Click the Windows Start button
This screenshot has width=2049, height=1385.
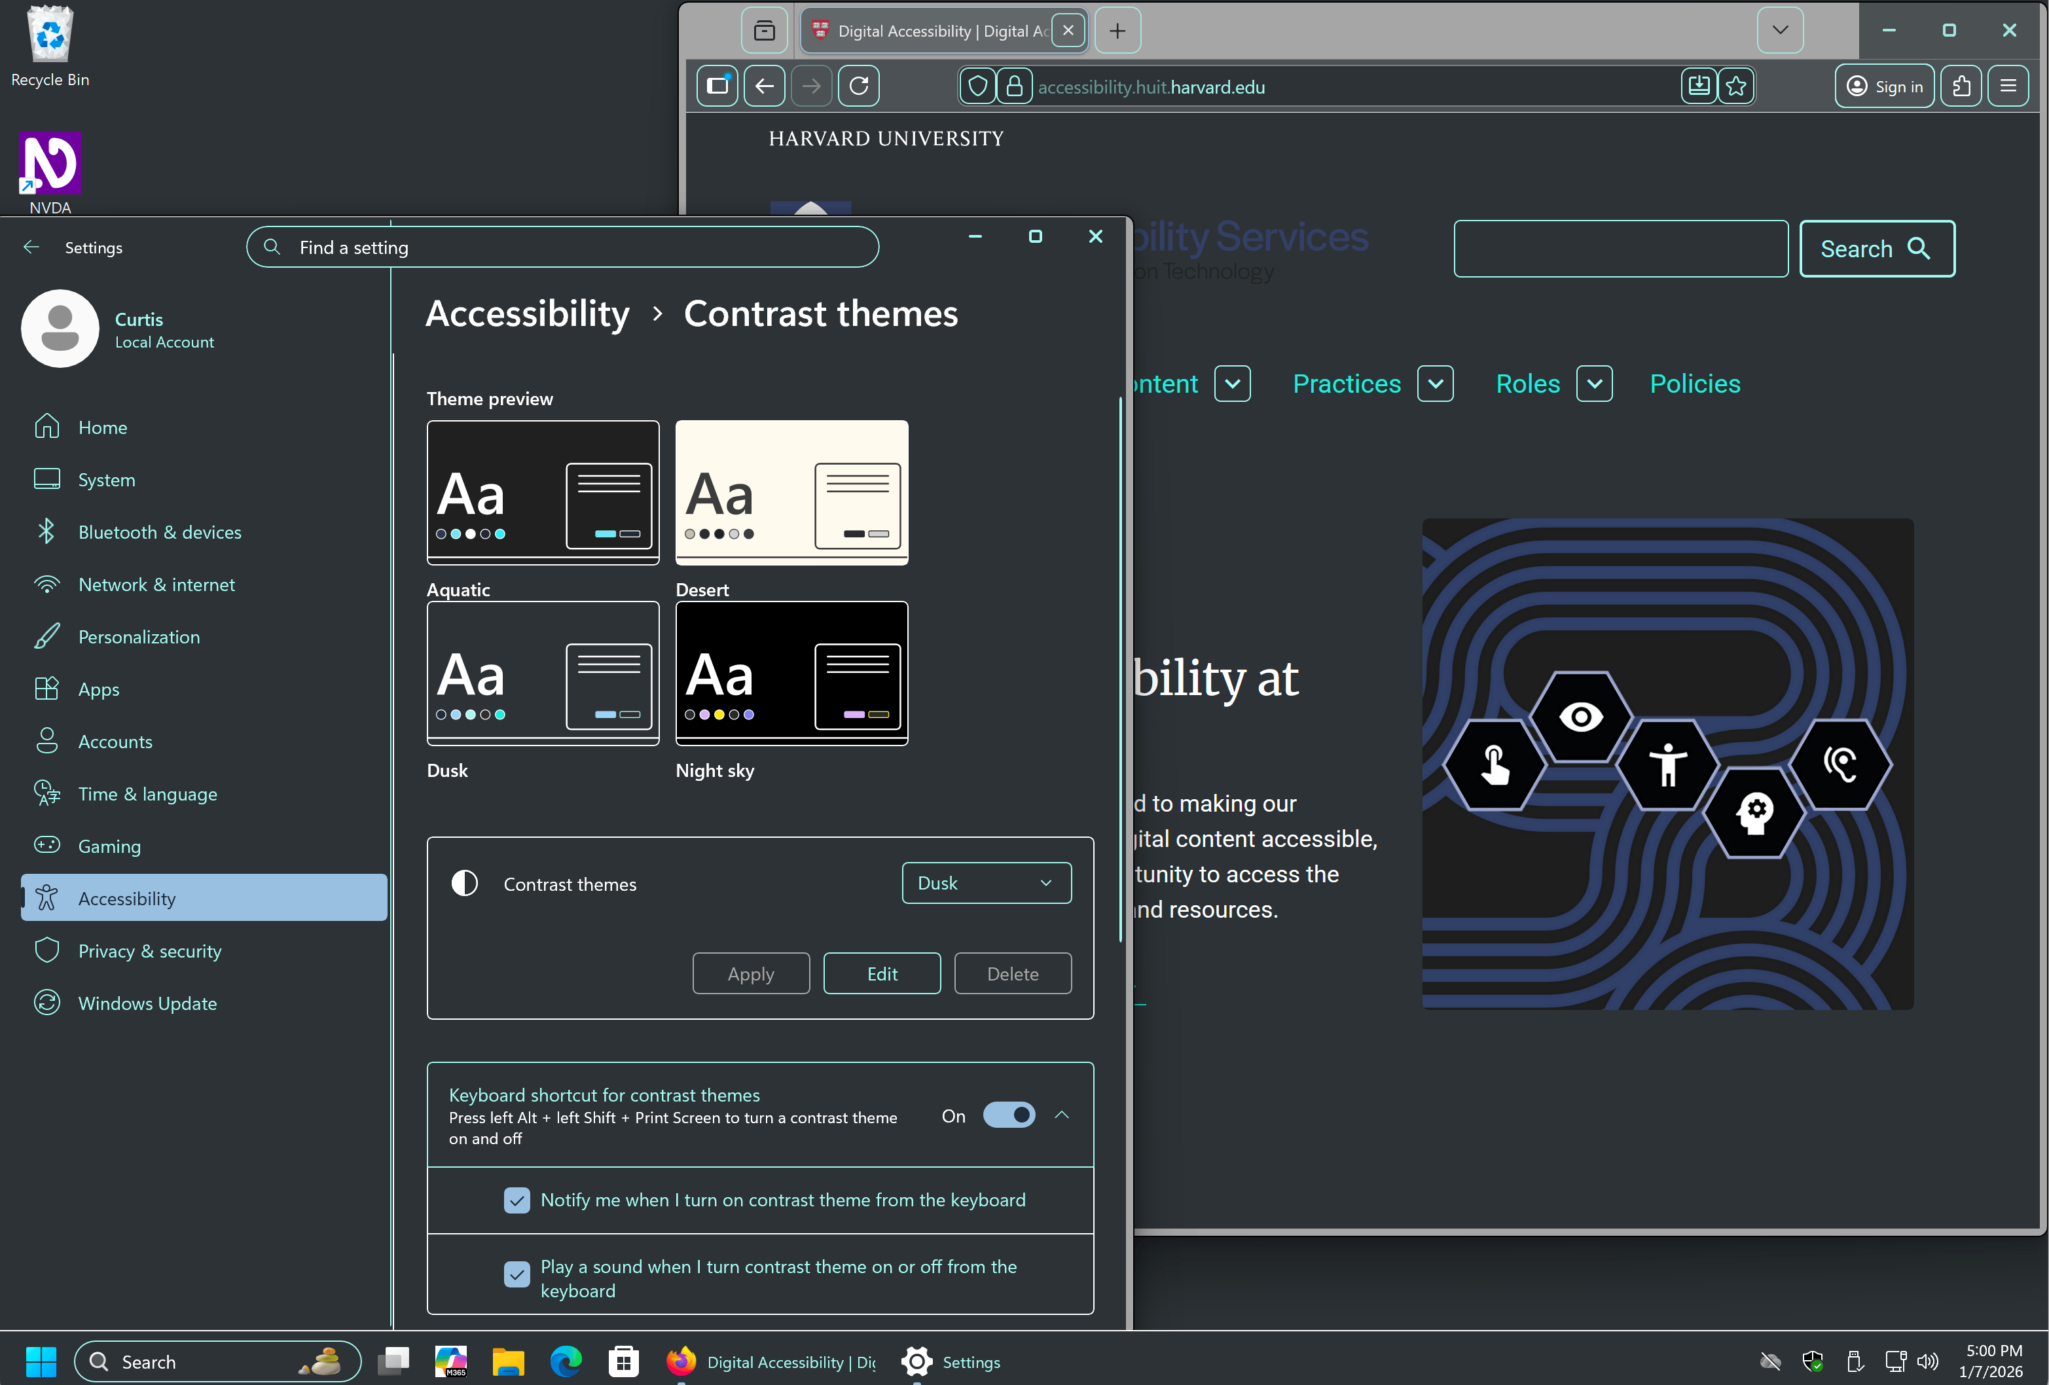click(x=41, y=1362)
